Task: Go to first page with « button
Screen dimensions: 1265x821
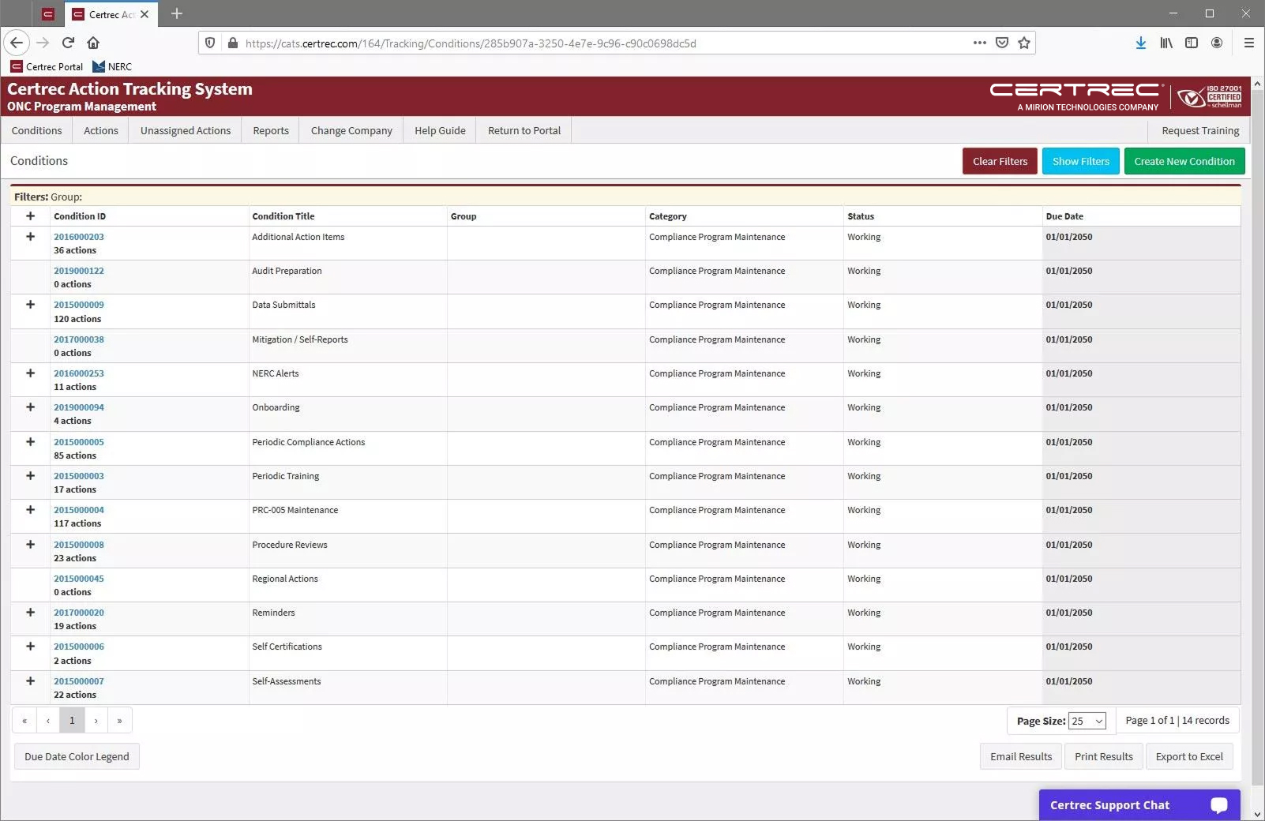Action: (x=24, y=720)
